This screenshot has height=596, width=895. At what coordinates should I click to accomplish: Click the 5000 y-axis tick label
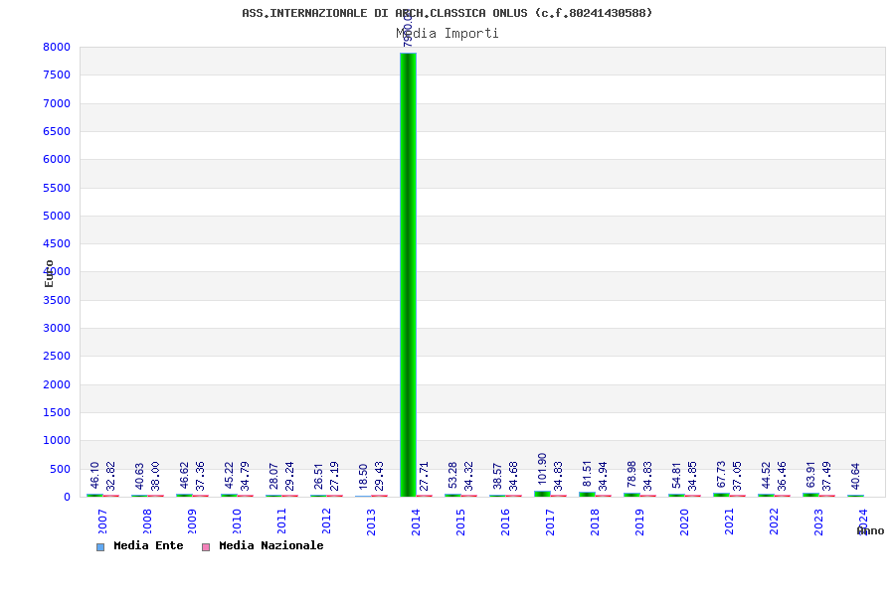click(57, 216)
